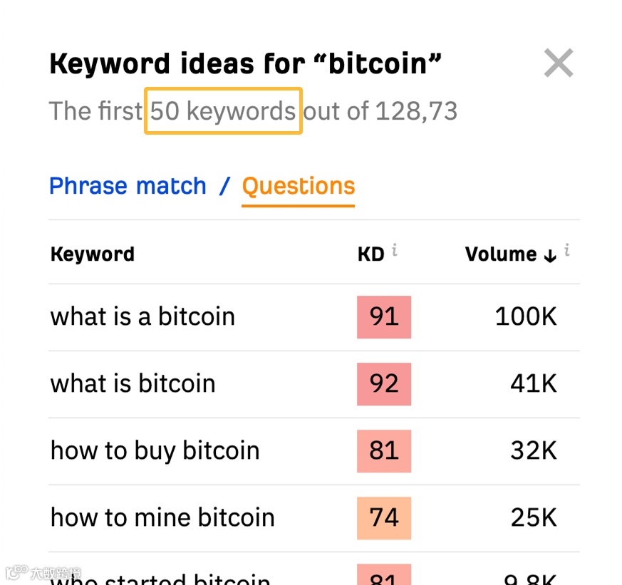The image size is (622, 585).
Task: Open the keyword 'what is a bitcoin'
Action: 142,316
